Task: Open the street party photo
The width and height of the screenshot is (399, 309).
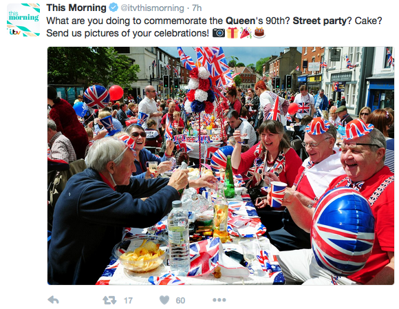Action: (221, 166)
